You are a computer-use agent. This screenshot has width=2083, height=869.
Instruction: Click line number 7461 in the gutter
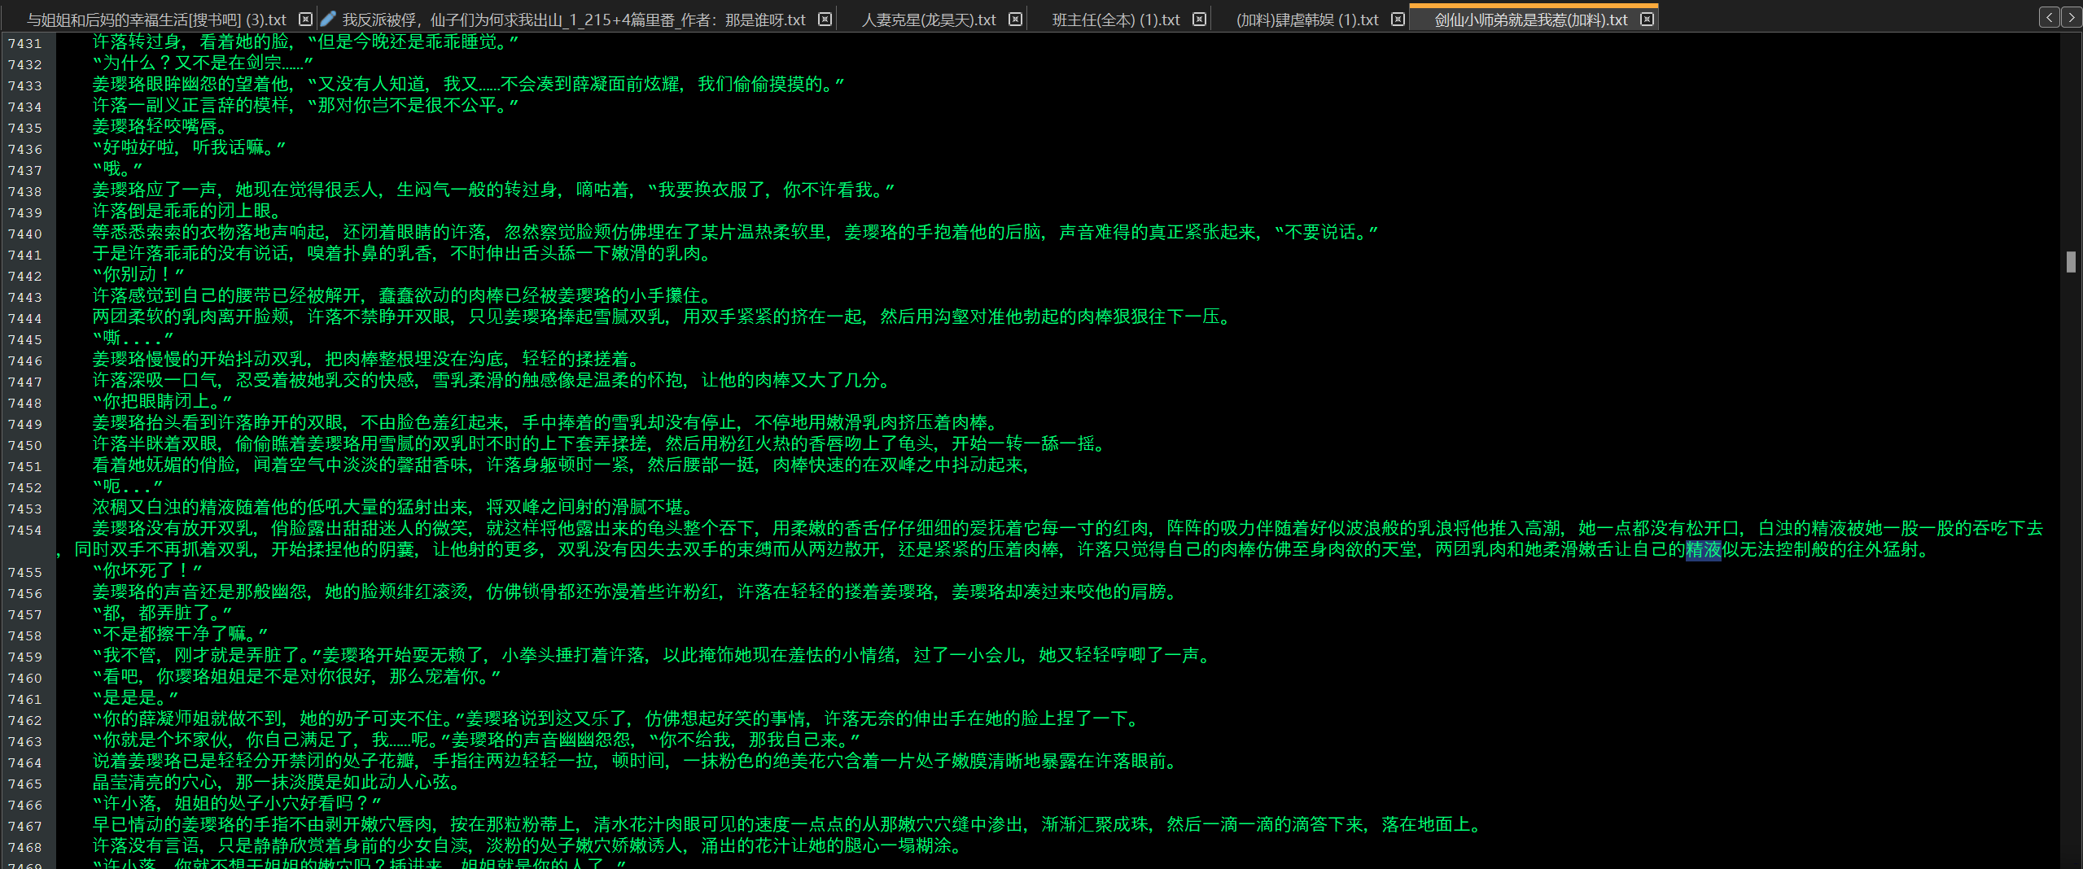24,699
